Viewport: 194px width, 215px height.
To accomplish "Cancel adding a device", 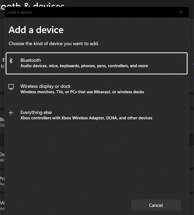I will pyautogui.click(x=156, y=205).
